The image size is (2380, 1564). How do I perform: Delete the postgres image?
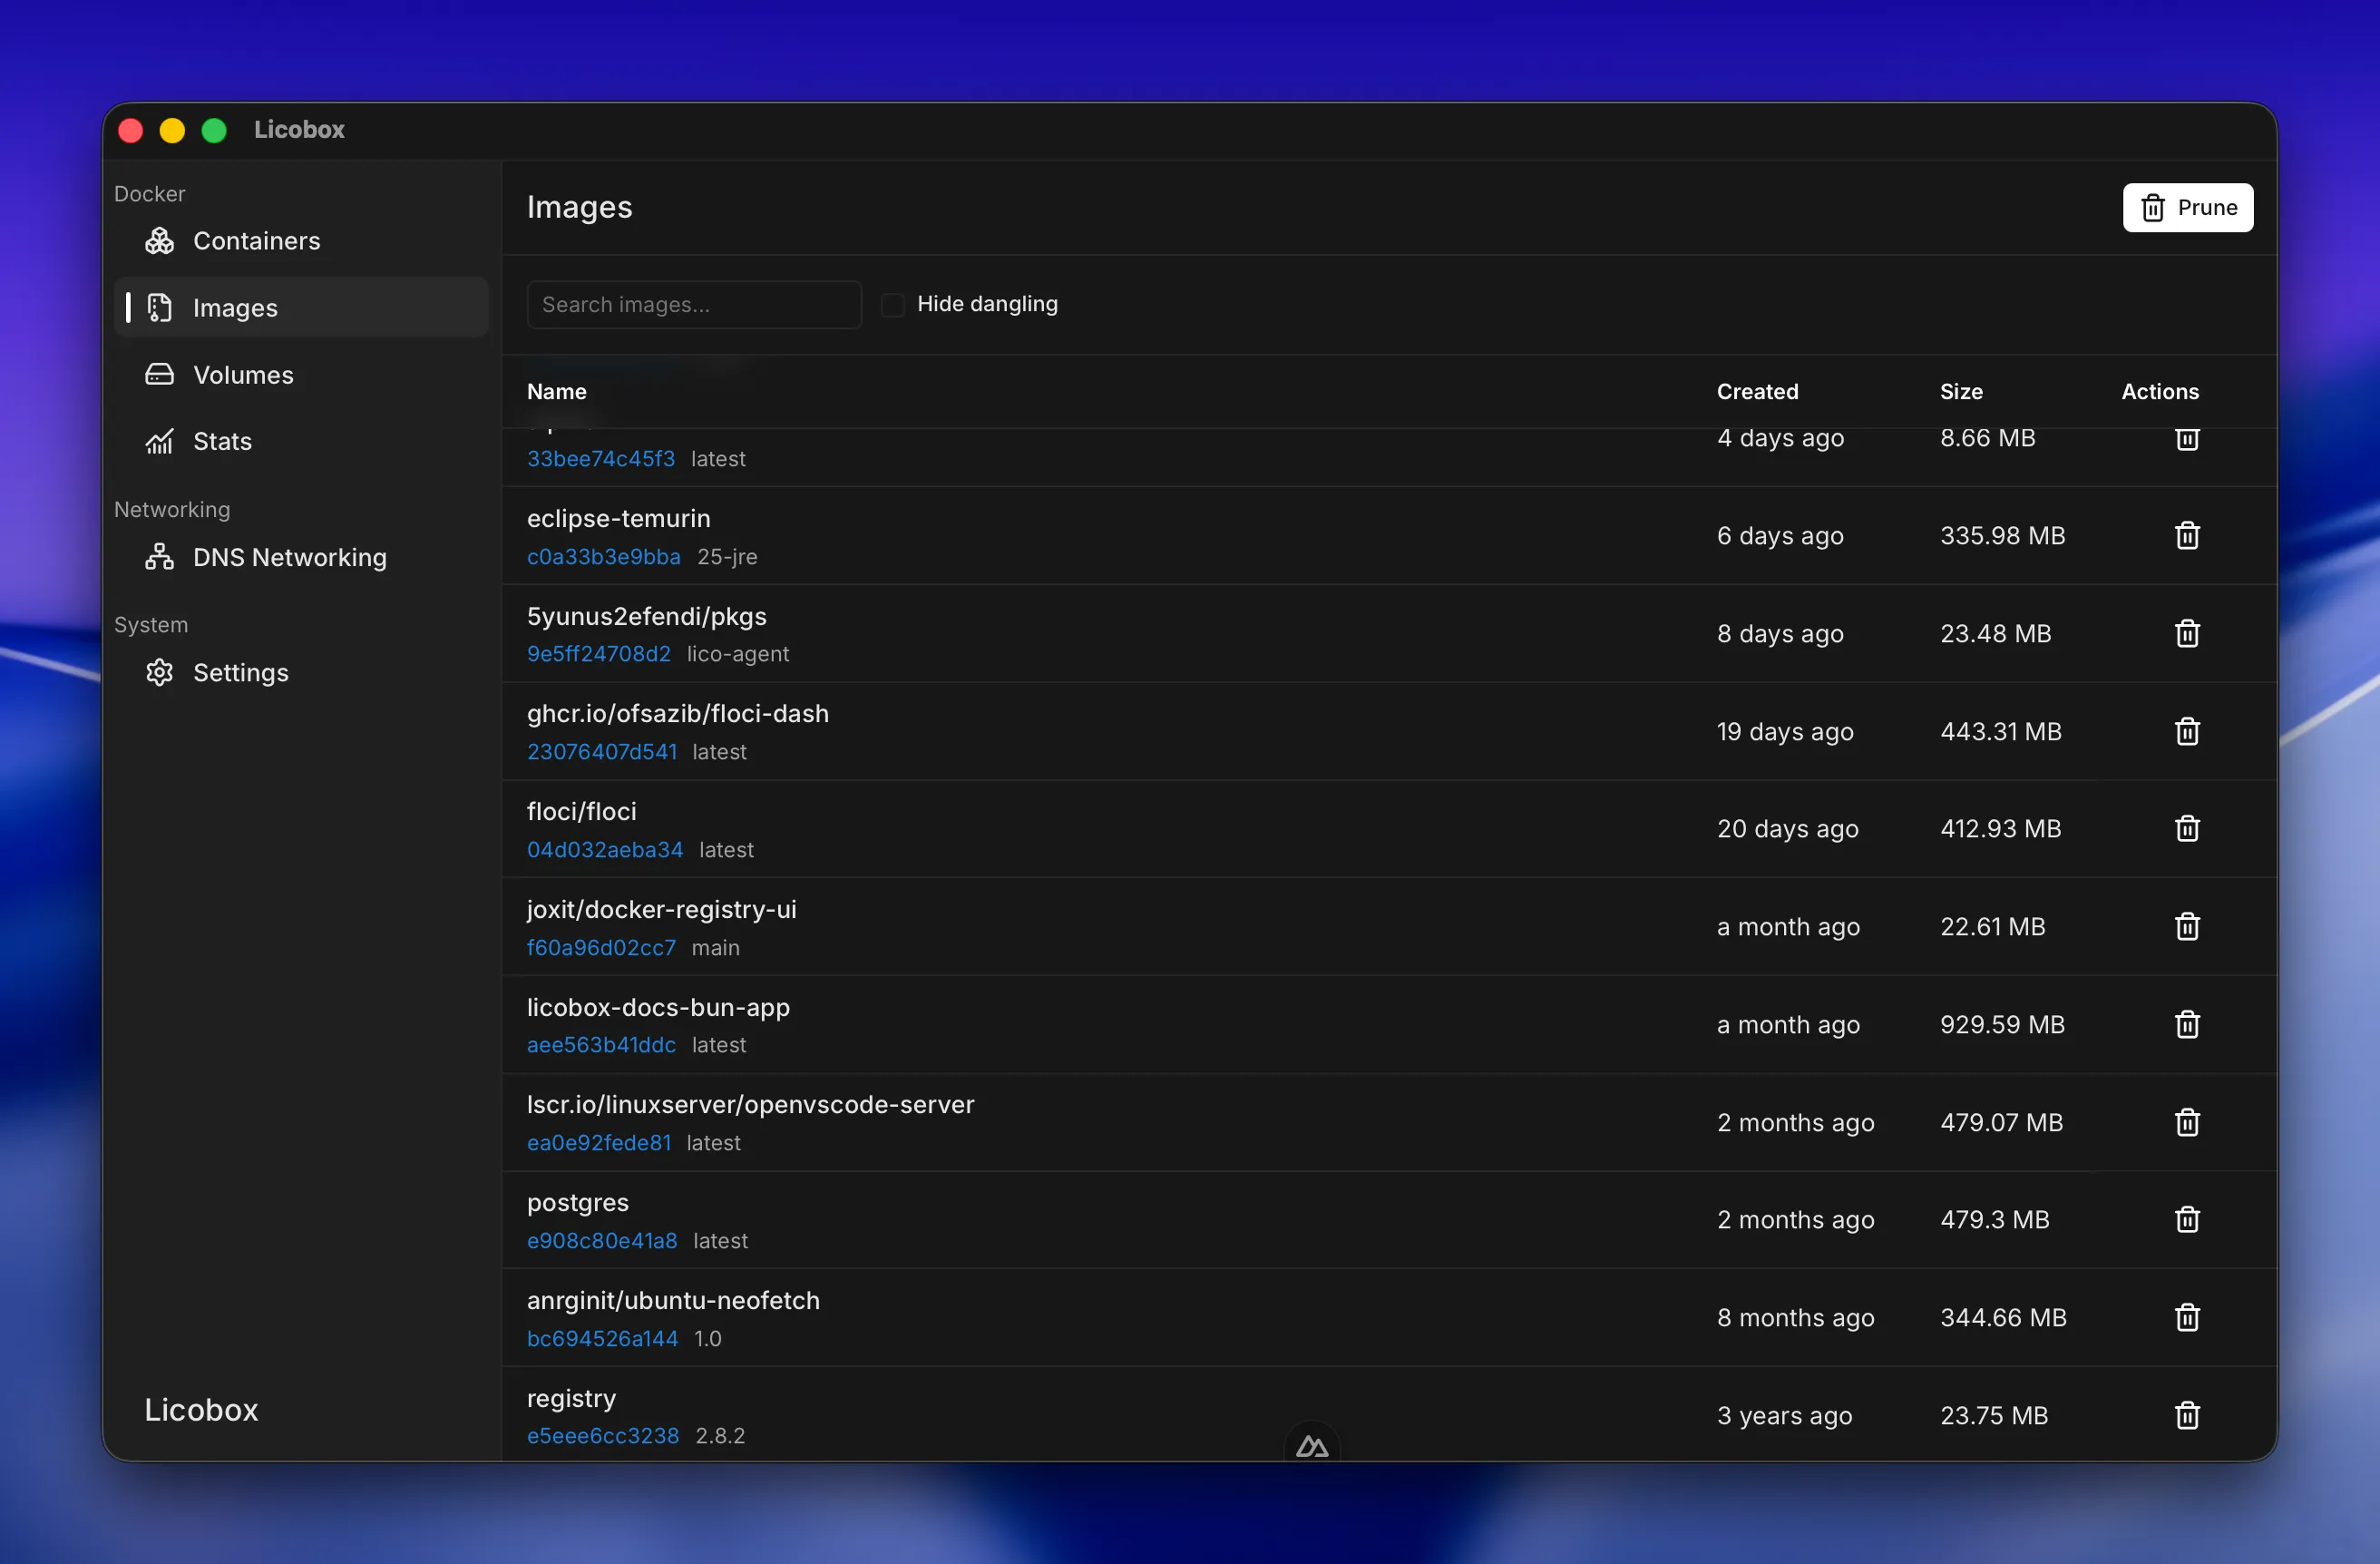point(2186,1220)
